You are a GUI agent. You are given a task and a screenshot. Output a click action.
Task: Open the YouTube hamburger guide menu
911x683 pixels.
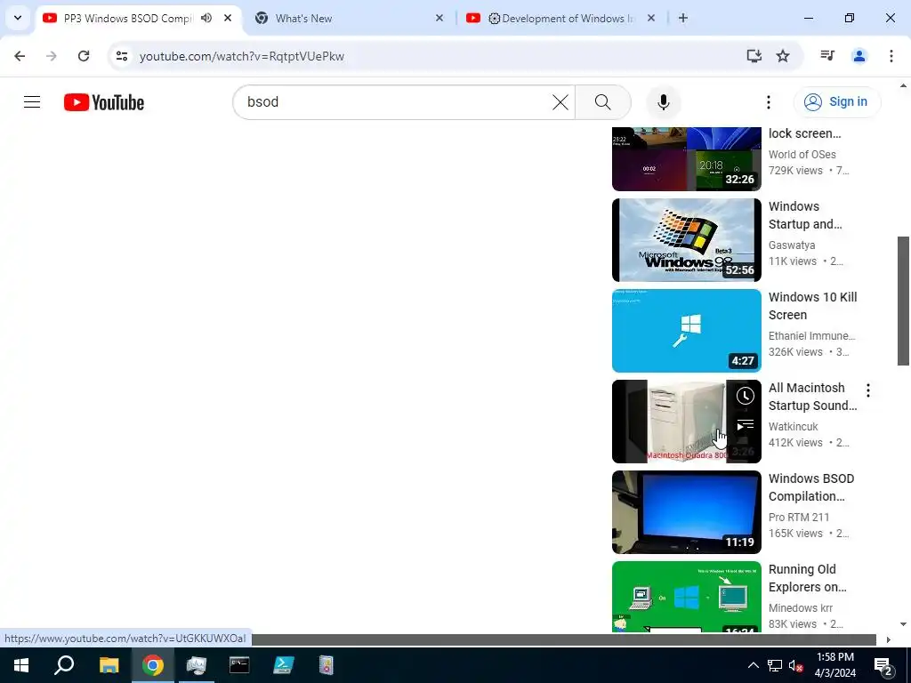coord(32,102)
